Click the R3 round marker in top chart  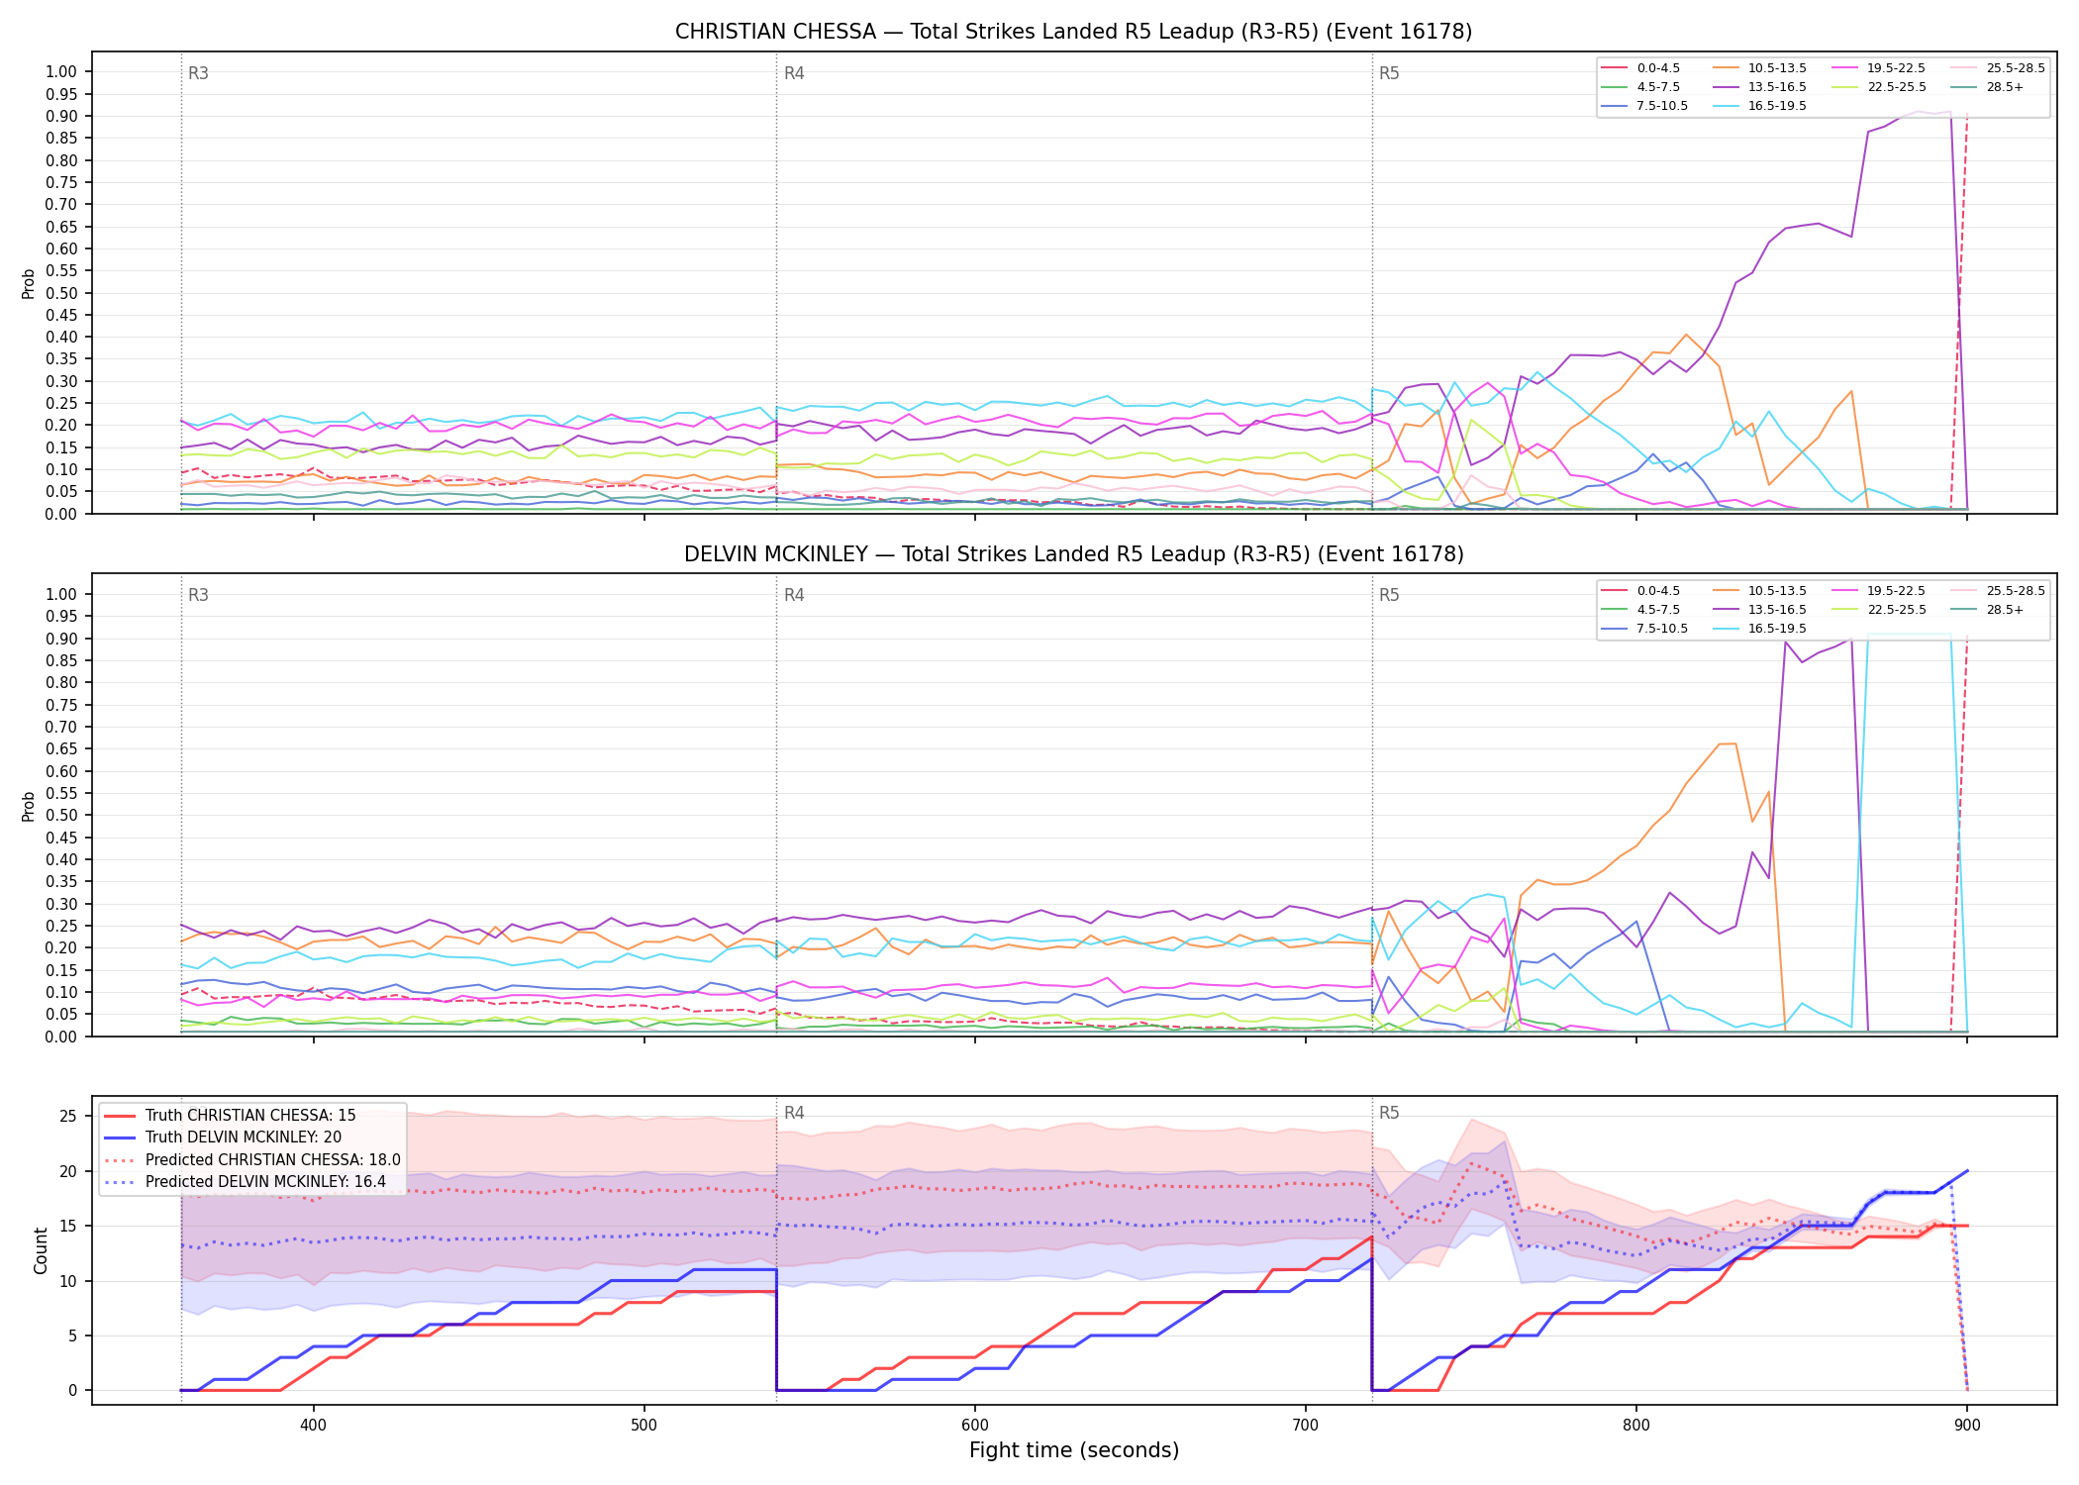[198, 73]
